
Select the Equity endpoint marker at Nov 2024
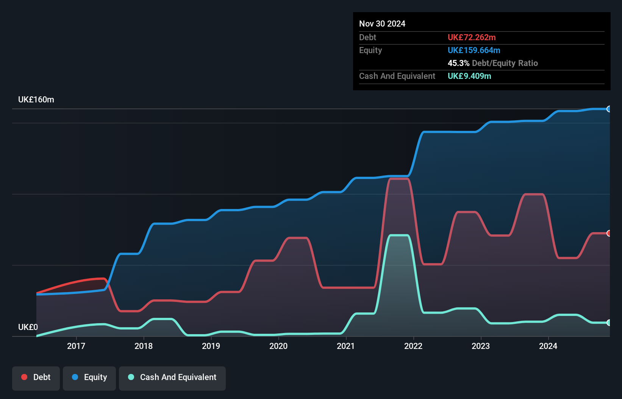tap(609, 109)
